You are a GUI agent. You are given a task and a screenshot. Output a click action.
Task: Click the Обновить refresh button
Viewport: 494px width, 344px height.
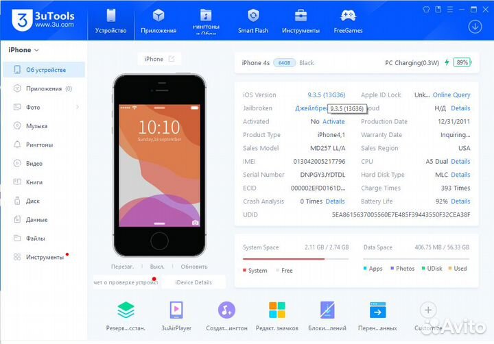click(x=194, y=267)
